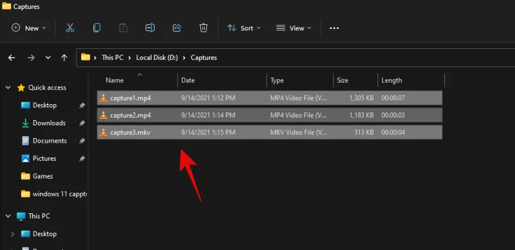Click the date 9/14/2021 1:14 PM

pos(208,115)
